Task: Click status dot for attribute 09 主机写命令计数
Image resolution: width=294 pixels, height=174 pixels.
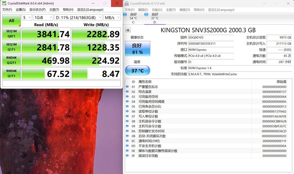Action: pyautogui.click(x=127, y=126)
